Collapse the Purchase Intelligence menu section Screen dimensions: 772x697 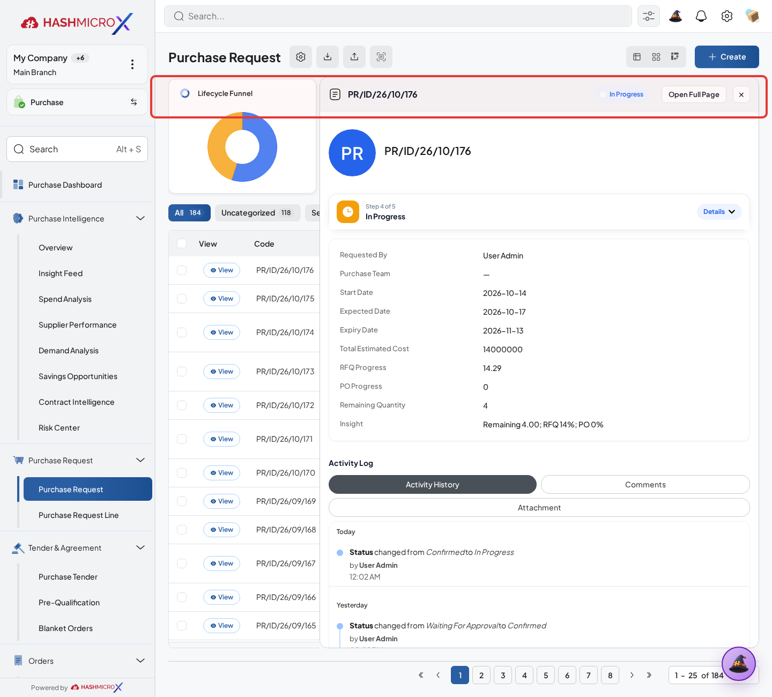click(x=140, y=218)
